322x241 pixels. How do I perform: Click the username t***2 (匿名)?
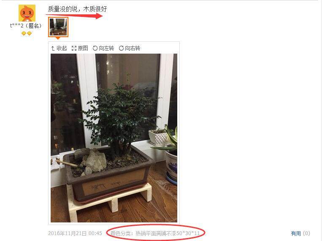[26, 26]
